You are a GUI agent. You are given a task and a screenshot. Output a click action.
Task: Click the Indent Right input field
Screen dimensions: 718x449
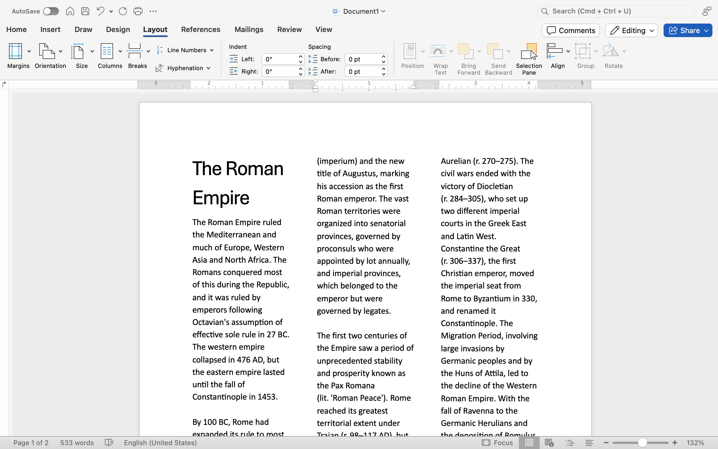tap(279, 72)
